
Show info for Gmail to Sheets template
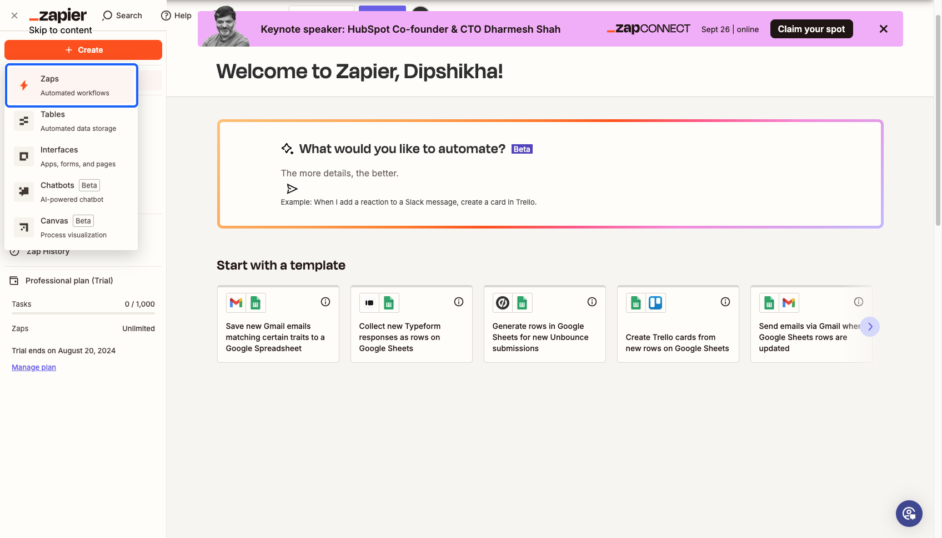325,302
